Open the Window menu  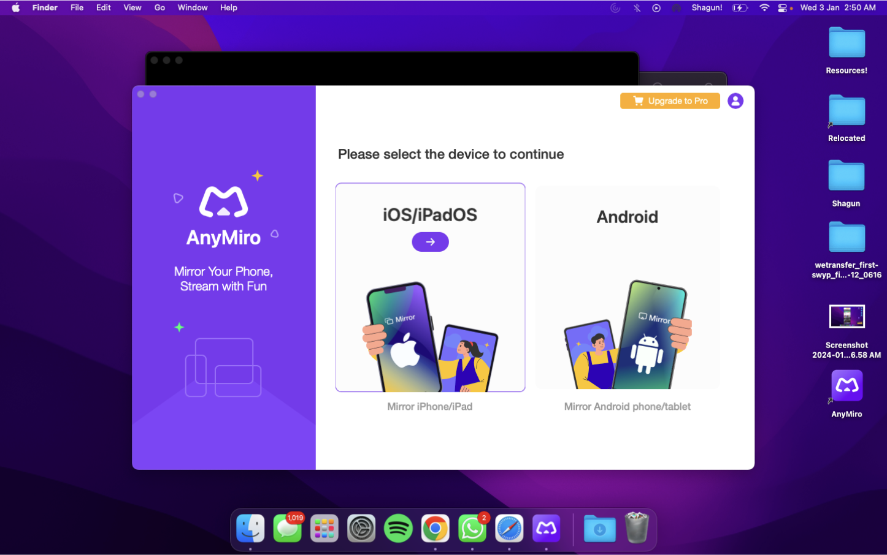tap(193, 8)
